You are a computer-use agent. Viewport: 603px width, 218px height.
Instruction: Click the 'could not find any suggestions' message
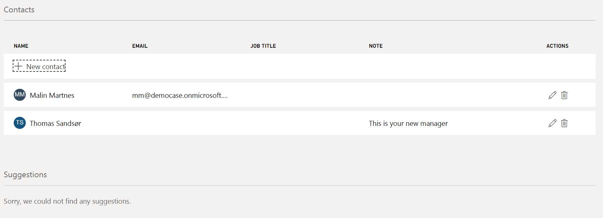click(x=67, y=201)
